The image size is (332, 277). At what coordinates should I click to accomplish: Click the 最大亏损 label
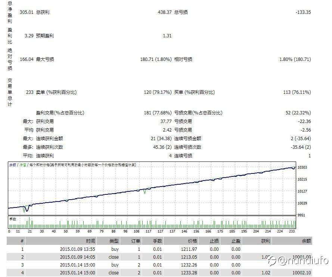45,59
